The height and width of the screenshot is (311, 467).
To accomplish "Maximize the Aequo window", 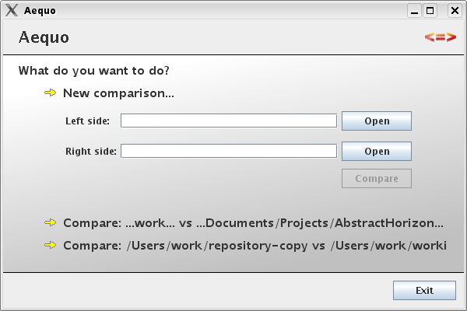I will pyautogui.click(x=430, y=11).
